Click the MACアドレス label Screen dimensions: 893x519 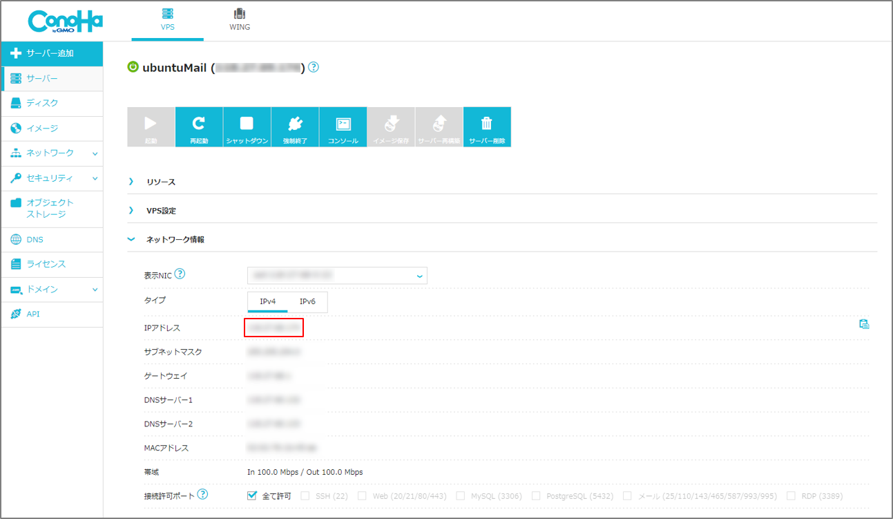tap(166, 448)
